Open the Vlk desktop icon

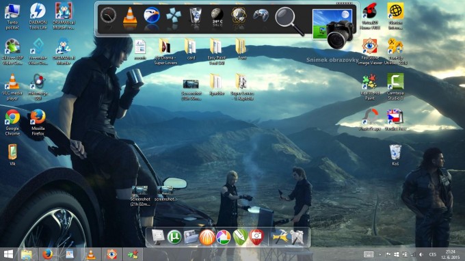[12, 154]
